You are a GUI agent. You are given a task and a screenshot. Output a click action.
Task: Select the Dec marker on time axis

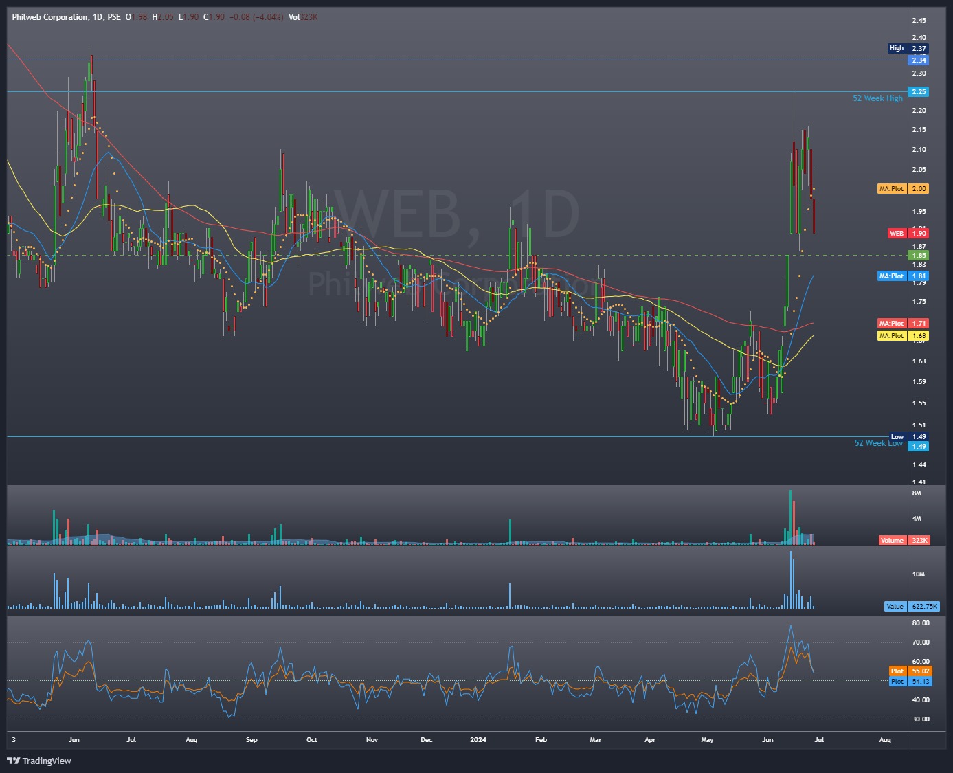426,740
